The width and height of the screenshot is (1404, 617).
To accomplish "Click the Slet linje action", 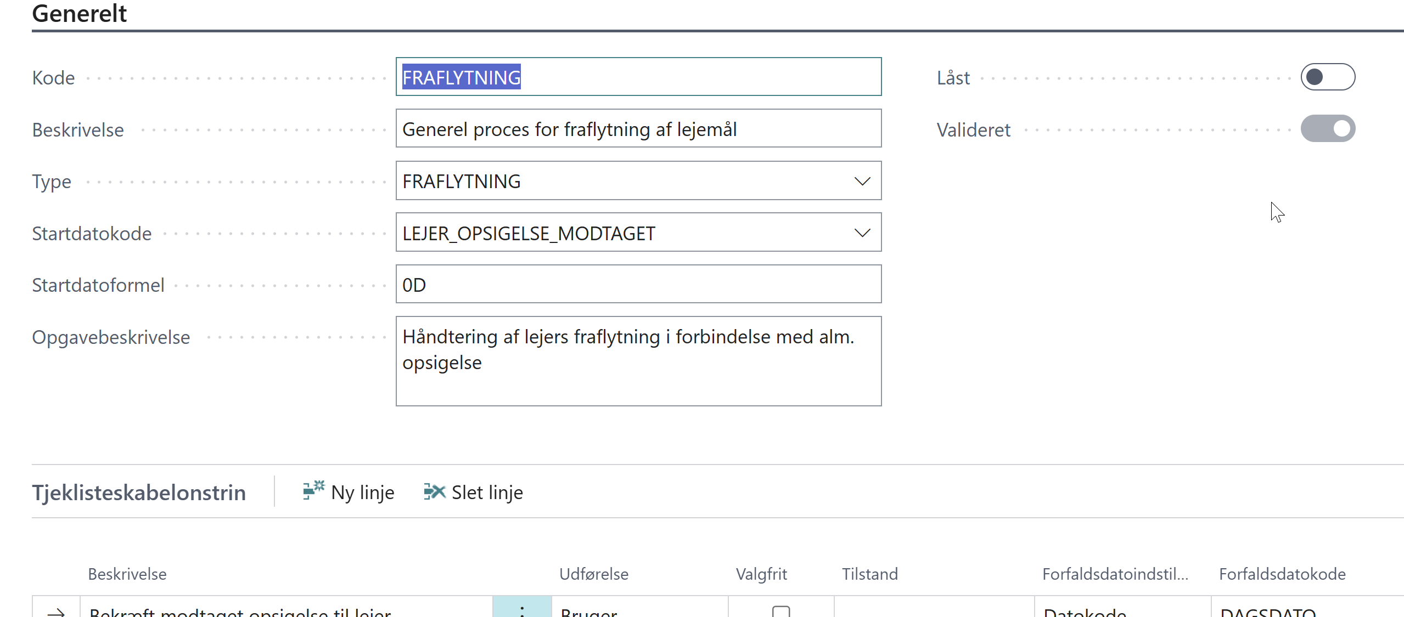I will (473, 492).
